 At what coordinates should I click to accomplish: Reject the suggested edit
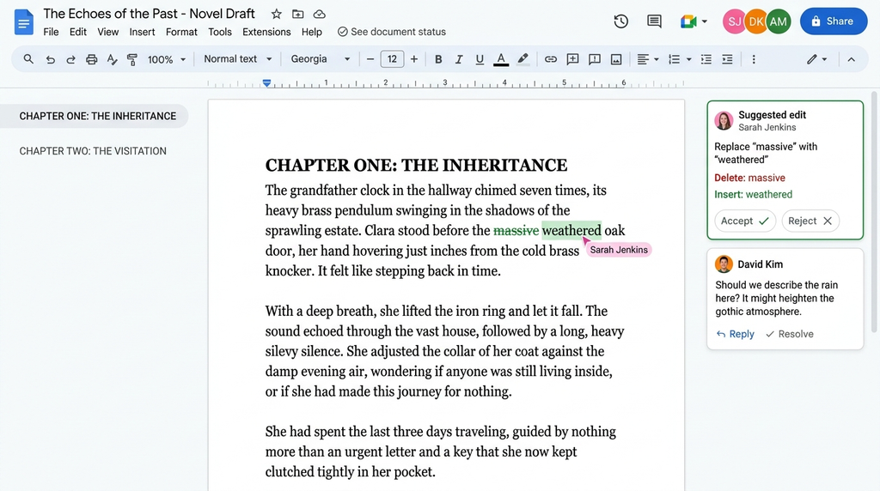pos(810,221)
